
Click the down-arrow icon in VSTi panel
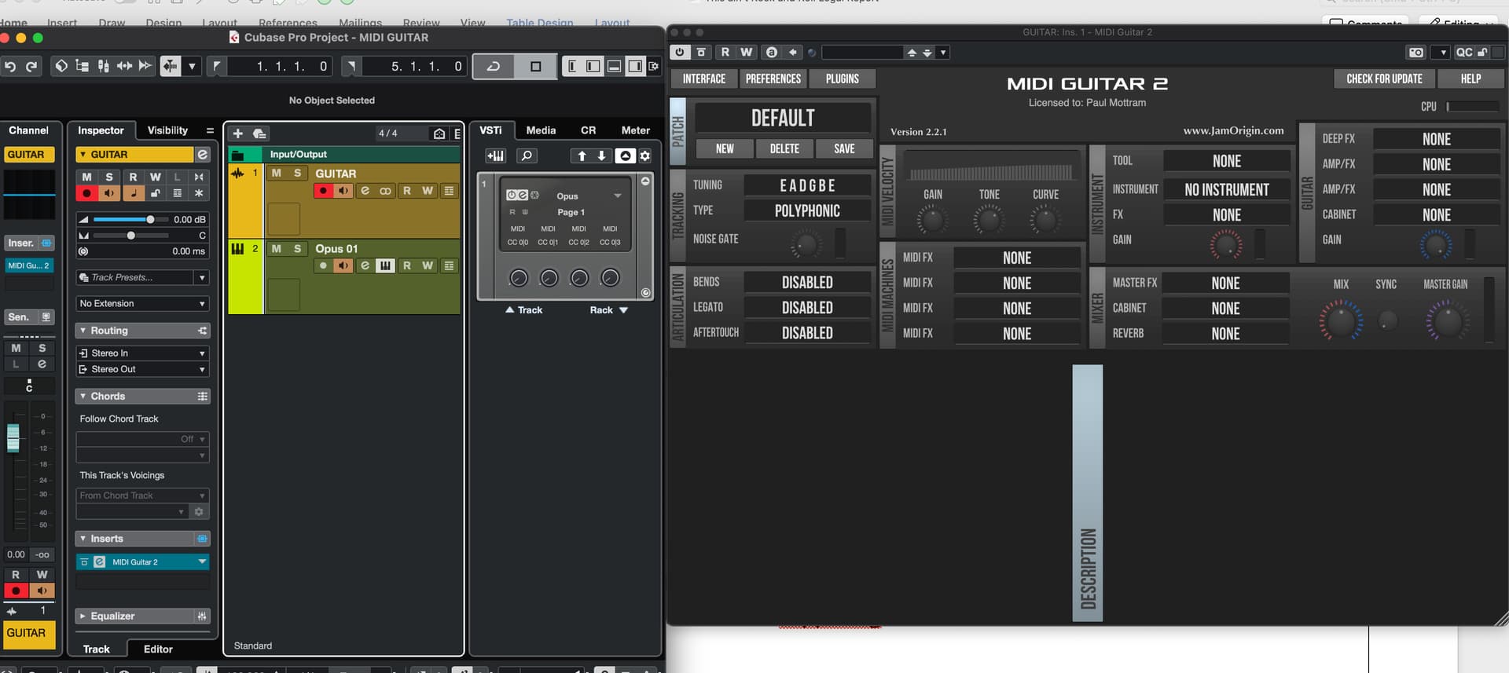602,155
